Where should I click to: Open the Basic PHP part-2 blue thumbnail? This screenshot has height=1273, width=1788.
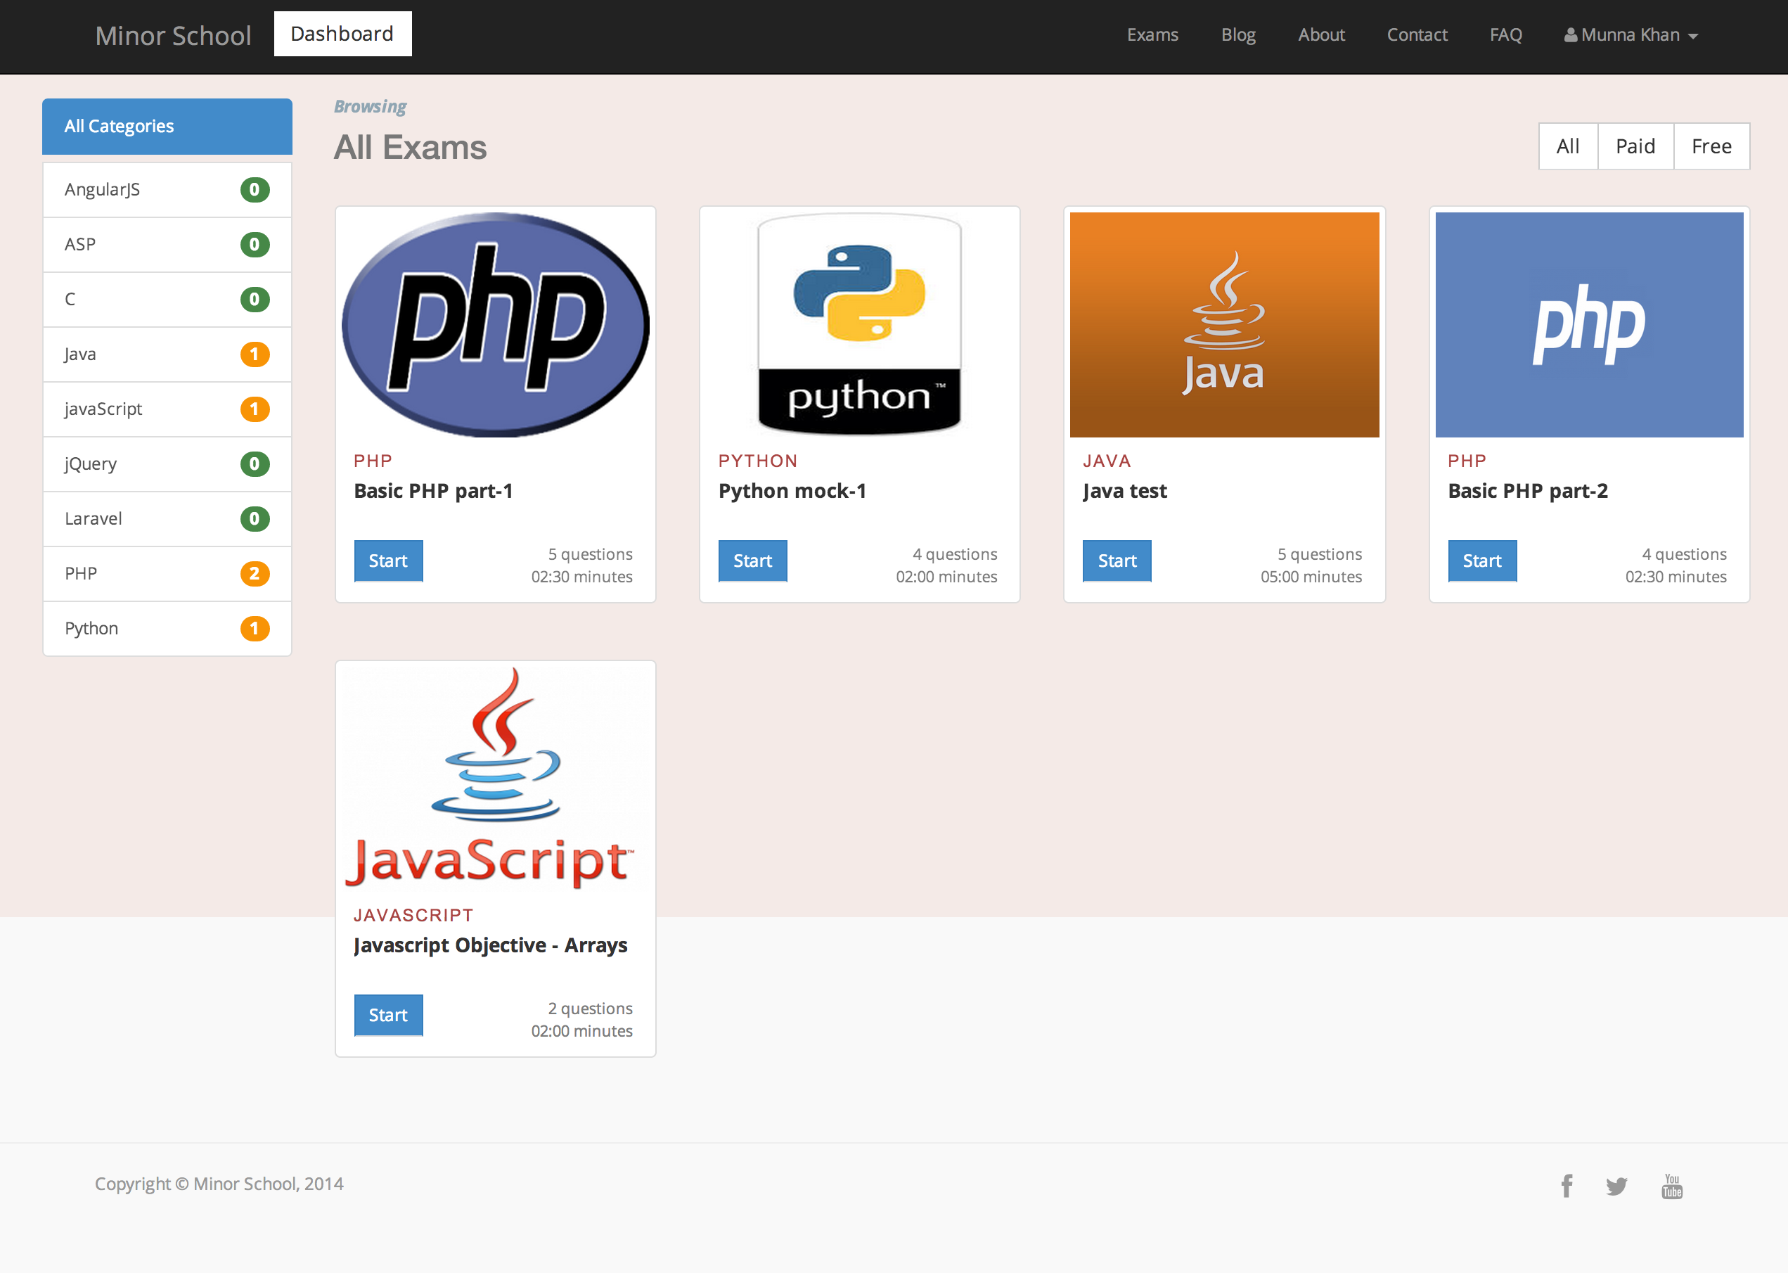[1589, 324]
